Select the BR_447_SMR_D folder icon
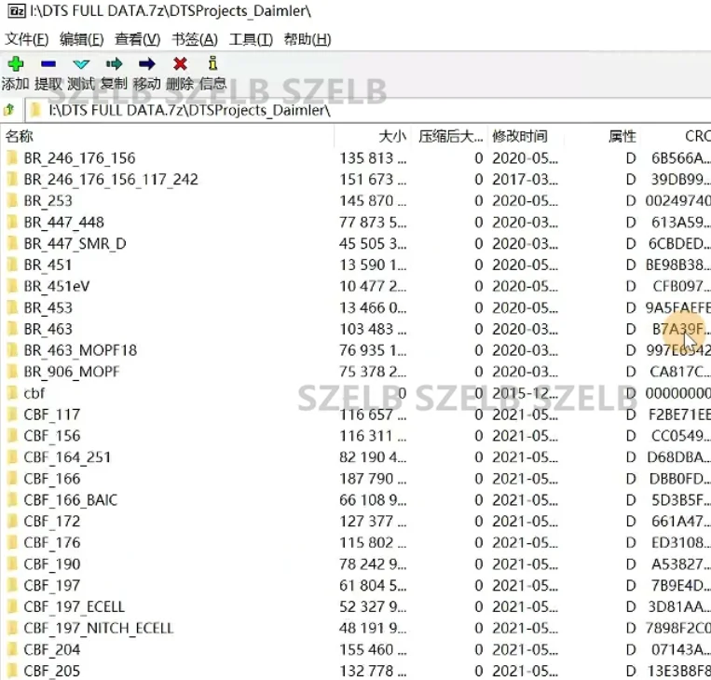 tap(12, 243)
